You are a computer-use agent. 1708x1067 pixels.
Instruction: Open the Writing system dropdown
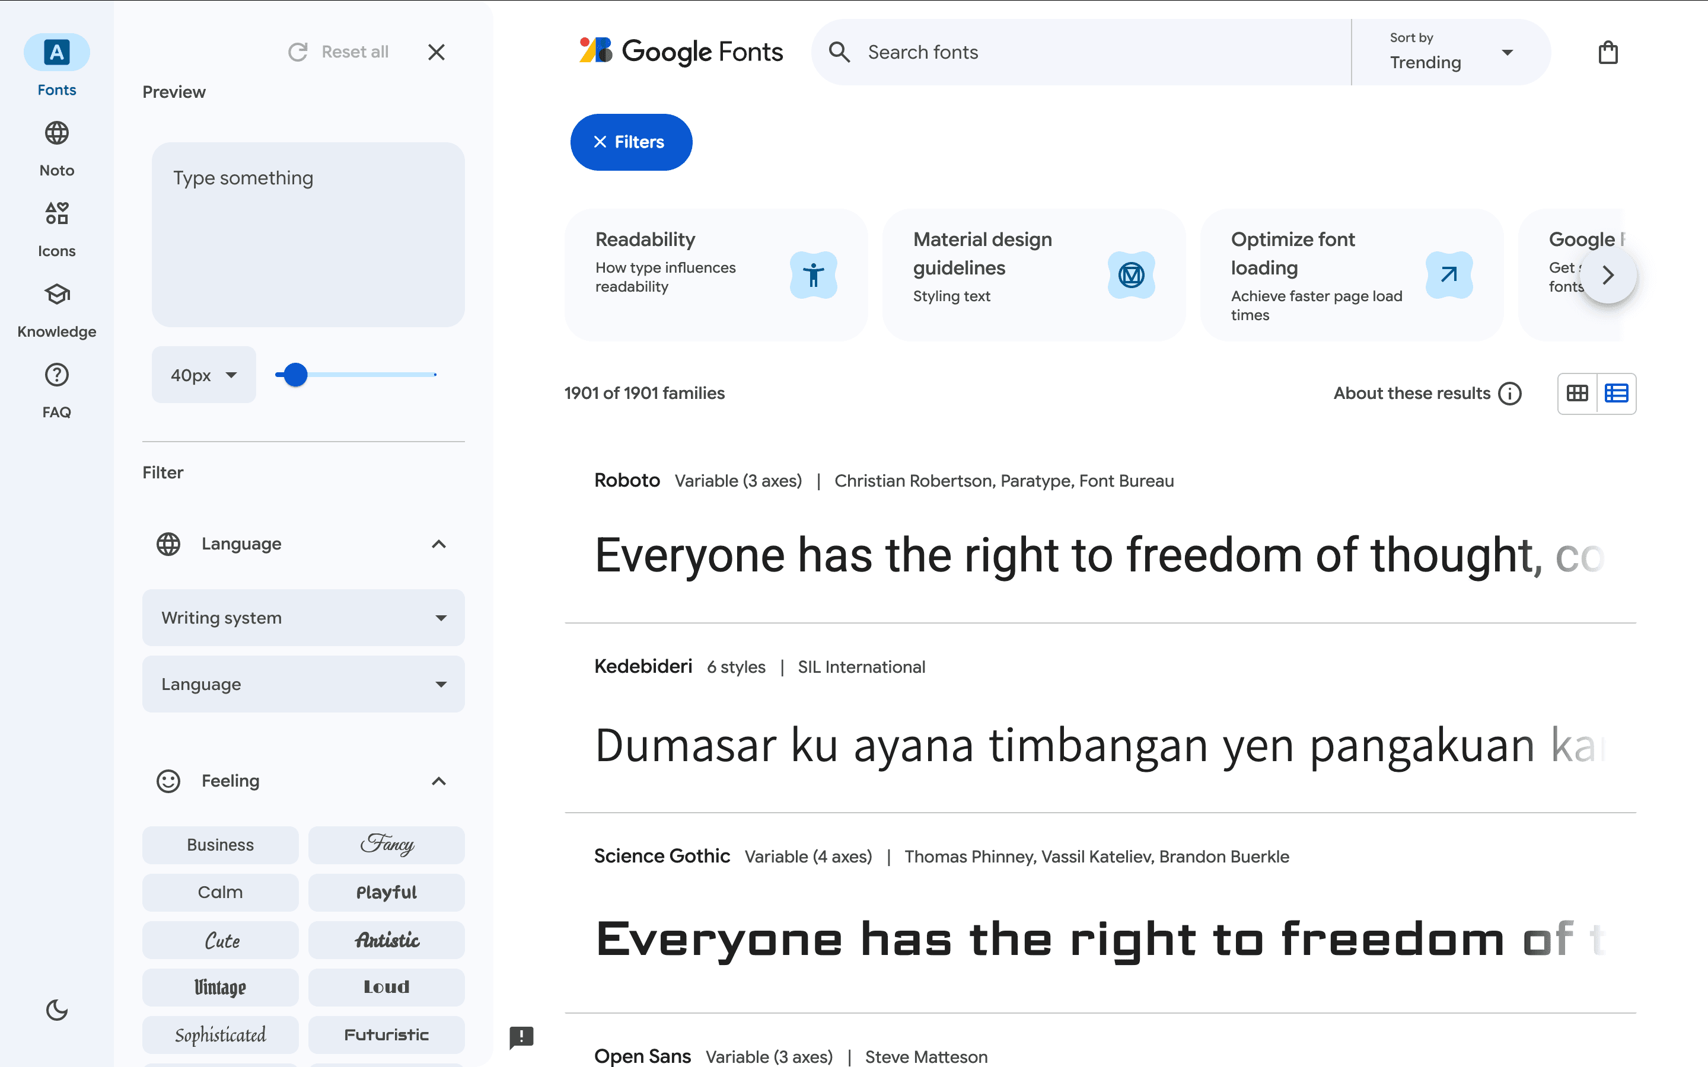(304, 618)
